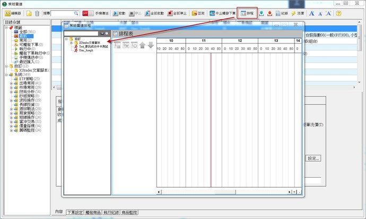This screenshot has width=366, height=219.
Task: Open help with the question mark icon
Action: point(353,13)
